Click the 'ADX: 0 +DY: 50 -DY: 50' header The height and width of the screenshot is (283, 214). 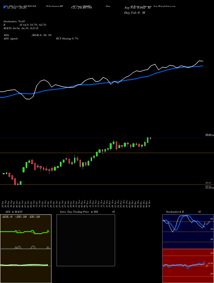click(21, 217)
